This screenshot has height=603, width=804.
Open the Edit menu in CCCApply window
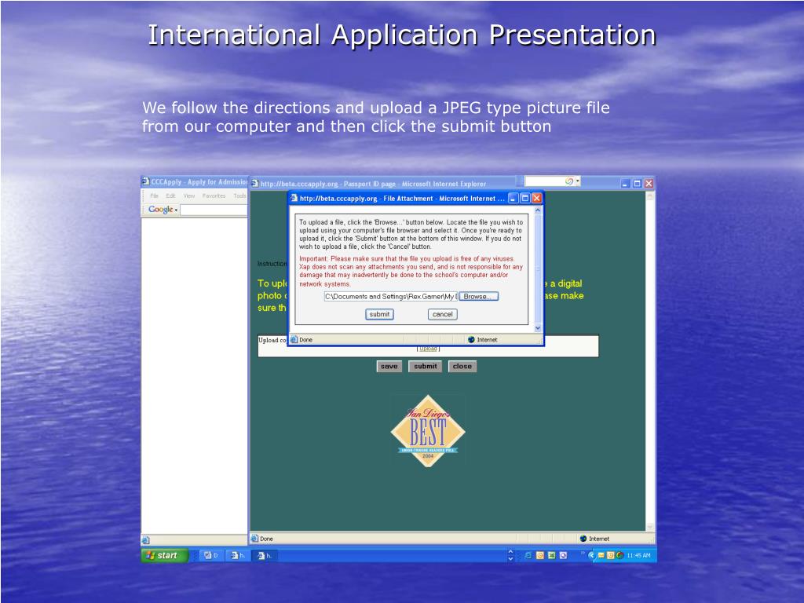[x=170, y=196]
